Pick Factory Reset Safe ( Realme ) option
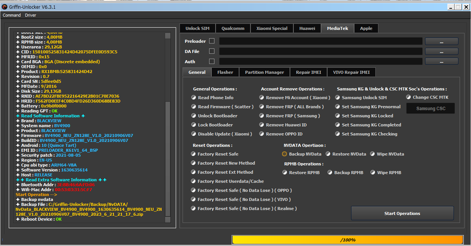Image resolution: width=471 pixels, height=246 pixels. click(x=244, y=209)
